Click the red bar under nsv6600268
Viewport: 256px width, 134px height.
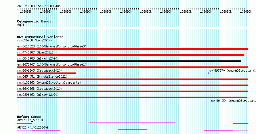[132, 91]
